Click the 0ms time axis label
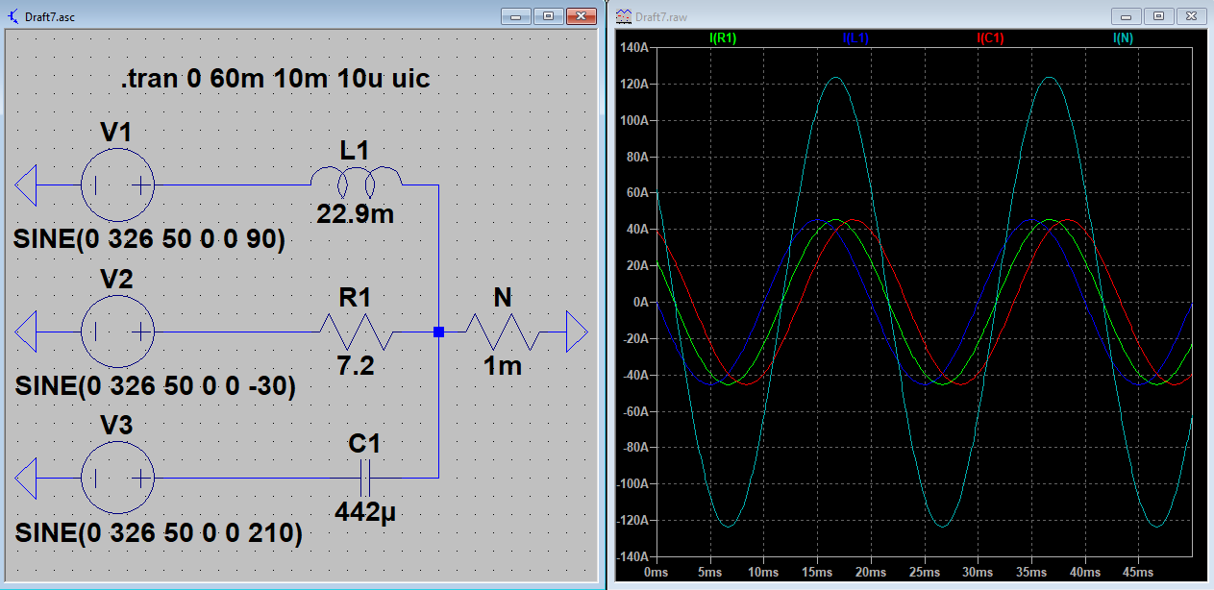Image resolution: width=1214 pixels, height=590 pixels. (656, 572)
